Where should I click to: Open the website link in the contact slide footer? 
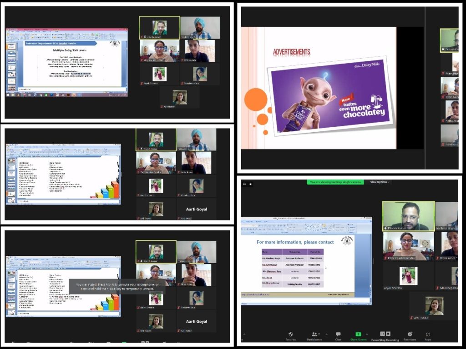255,294
